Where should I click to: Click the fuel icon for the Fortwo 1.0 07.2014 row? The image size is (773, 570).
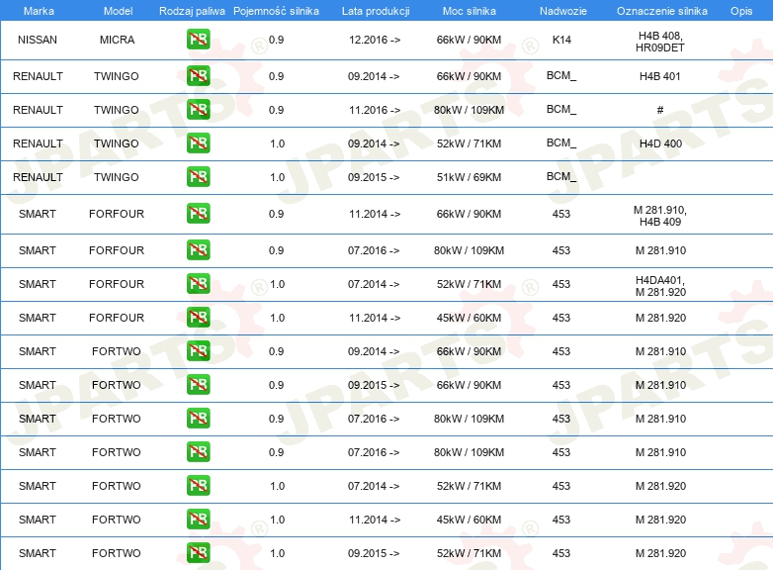198,486
